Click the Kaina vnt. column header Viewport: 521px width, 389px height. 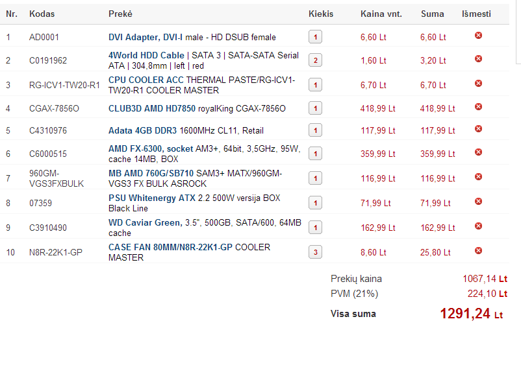(x=381, y=14)
